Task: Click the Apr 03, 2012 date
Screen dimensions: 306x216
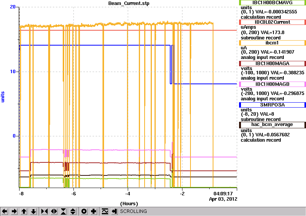Action: coord(223,199)
